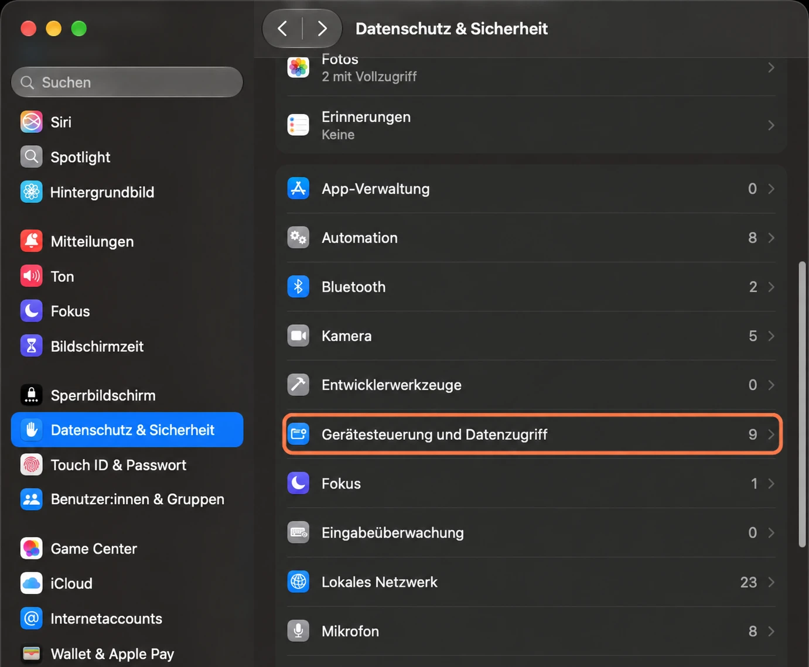Click the Datenschutz & Sicherheit window title
The height and width of the screenshot is (667, 809).
coord(452,28)
